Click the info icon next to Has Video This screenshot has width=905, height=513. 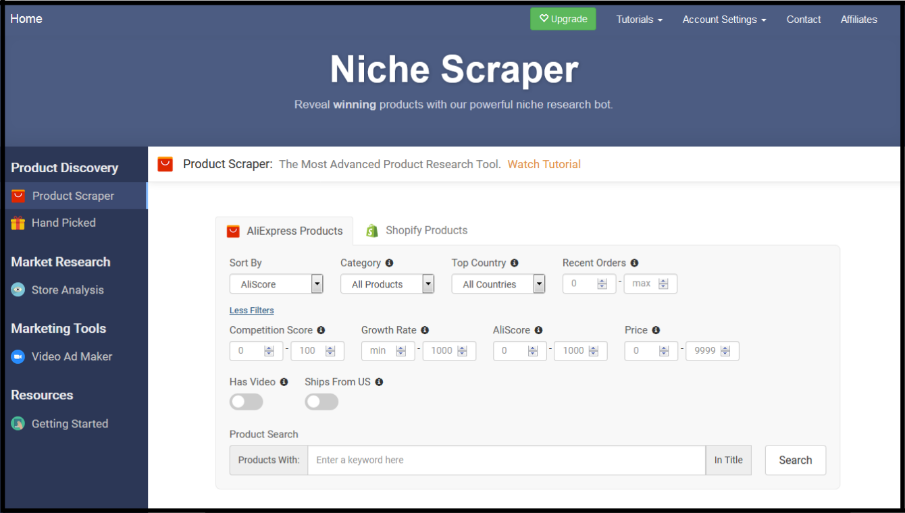click(x=284, y=382)
